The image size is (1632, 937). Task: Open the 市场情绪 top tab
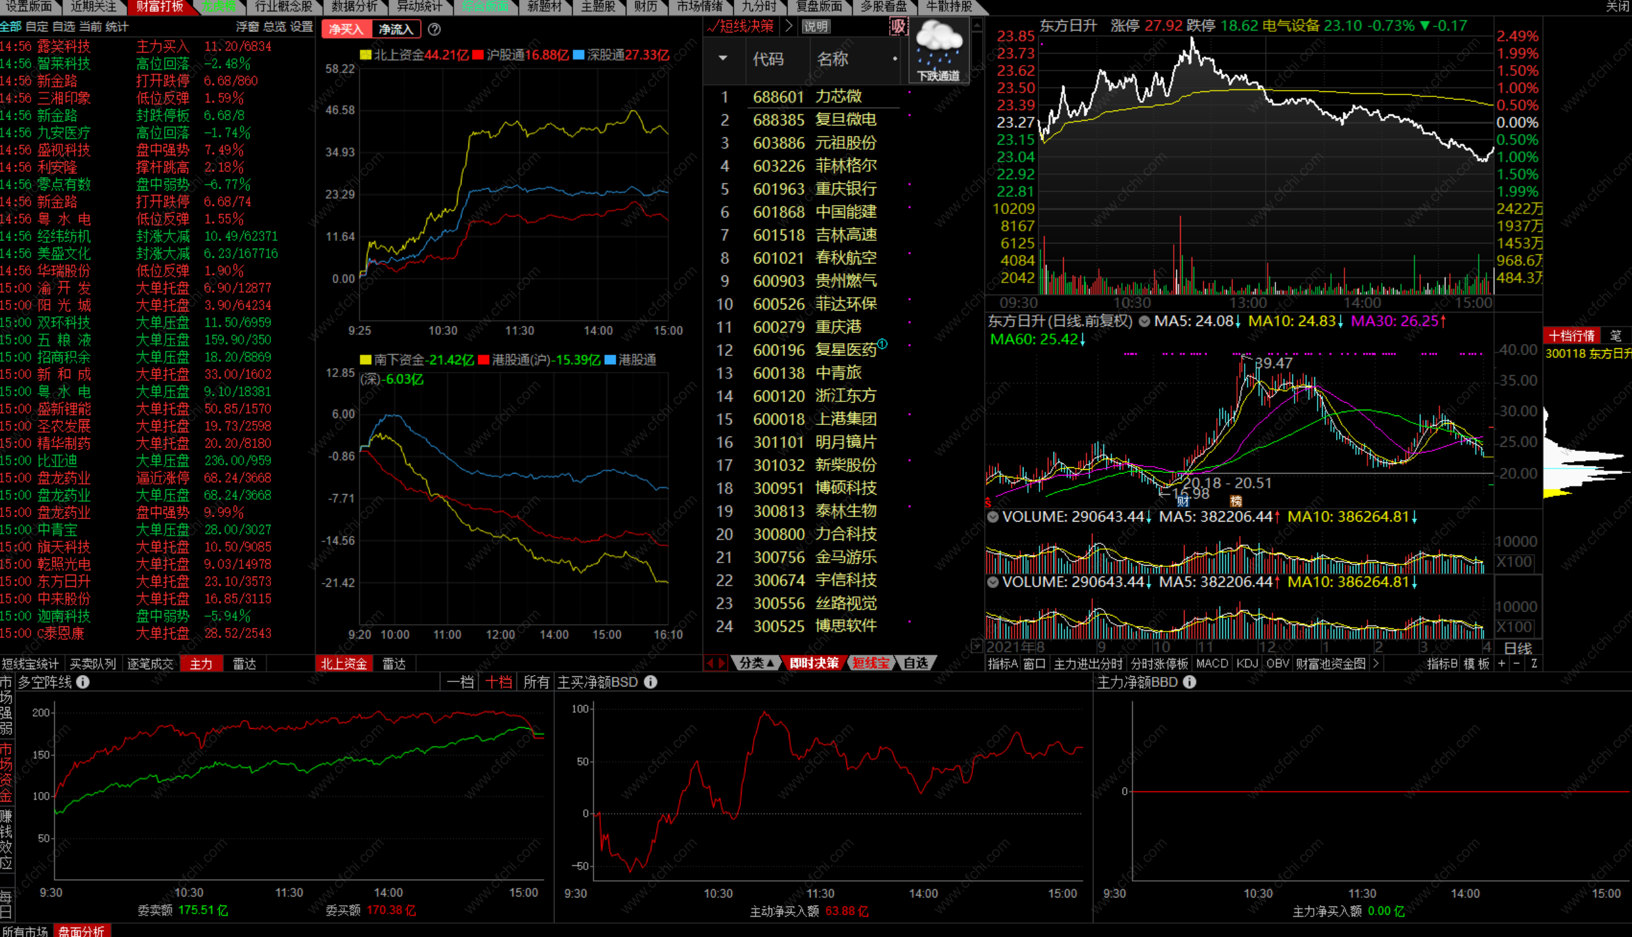click(x=699, y=6)
